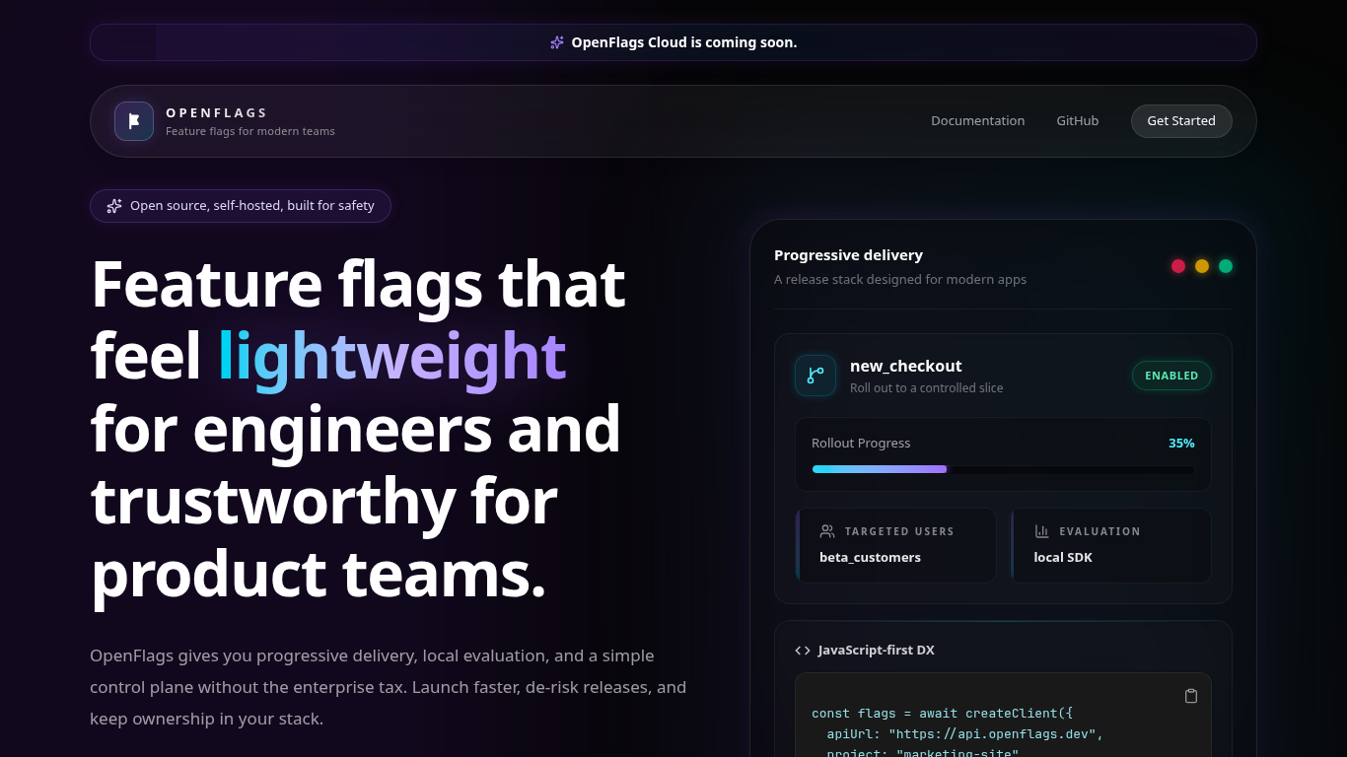Click the bar chart icon next to Evaluation
1347x757 pixels.
coord(1041,531)
